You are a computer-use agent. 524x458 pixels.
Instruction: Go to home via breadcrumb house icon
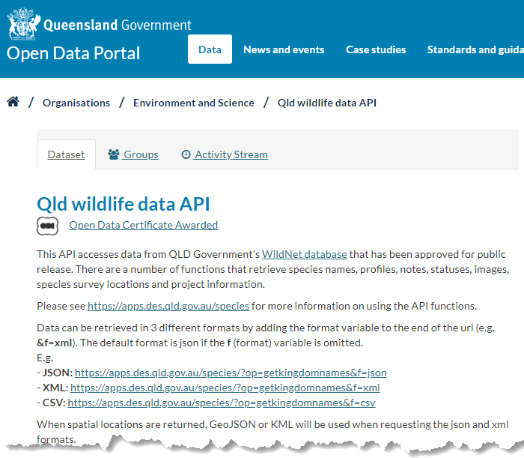click(x=13, y=102)
